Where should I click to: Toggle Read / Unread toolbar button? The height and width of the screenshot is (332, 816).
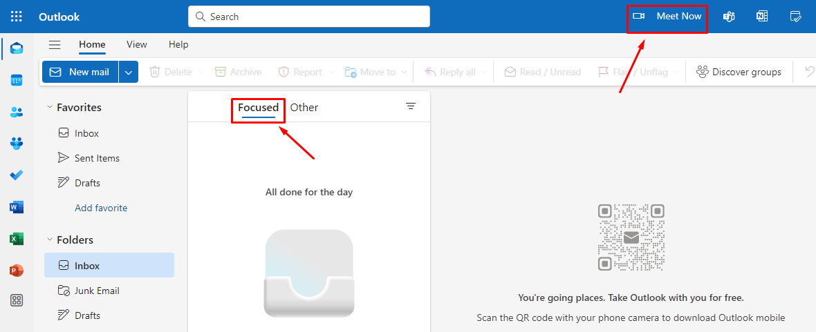point(543,72)
